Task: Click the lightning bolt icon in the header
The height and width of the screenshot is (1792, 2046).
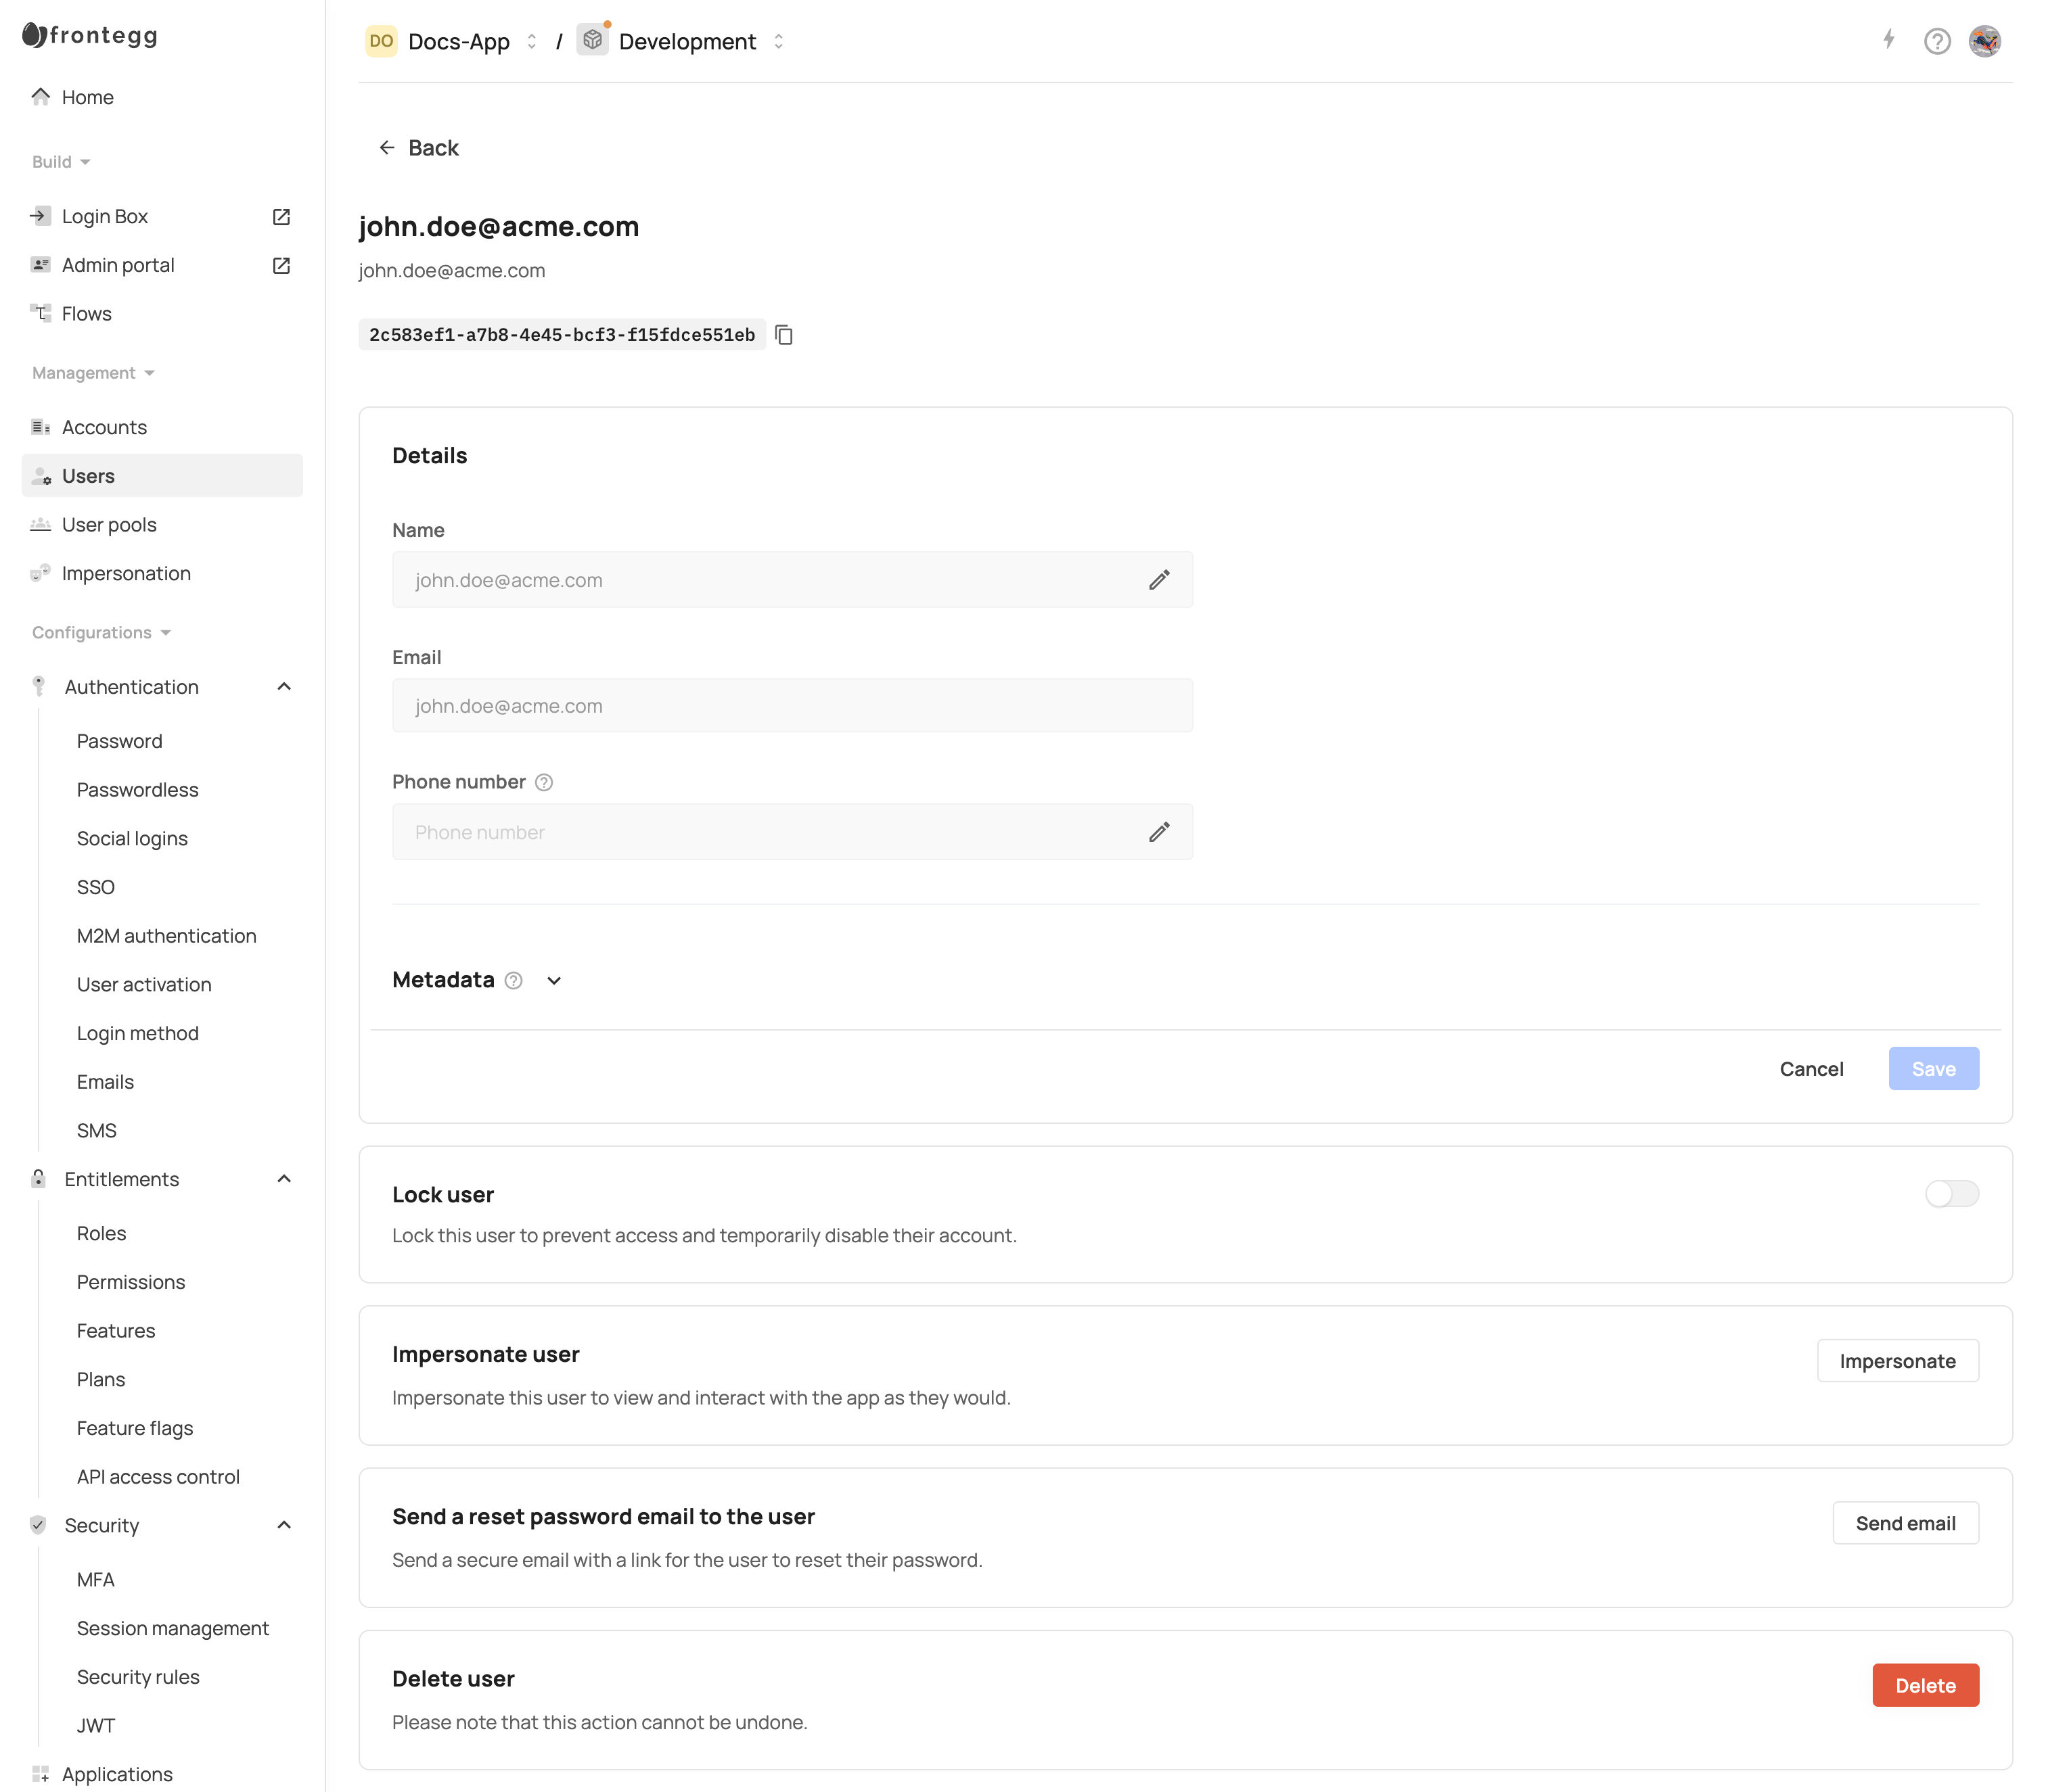Action: point(1889,41)
